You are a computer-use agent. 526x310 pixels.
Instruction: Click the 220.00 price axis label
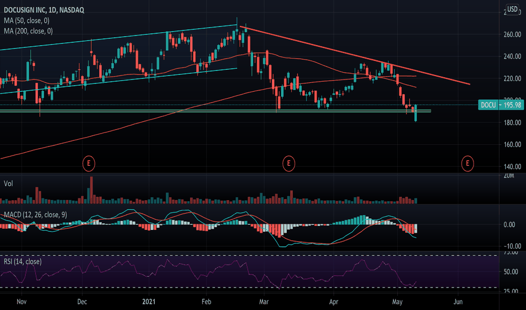[512, 78]
